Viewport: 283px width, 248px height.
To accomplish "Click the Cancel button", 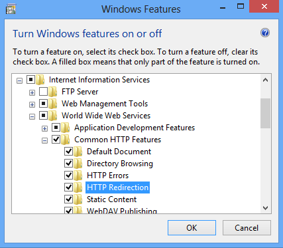I will coord(247,227).
